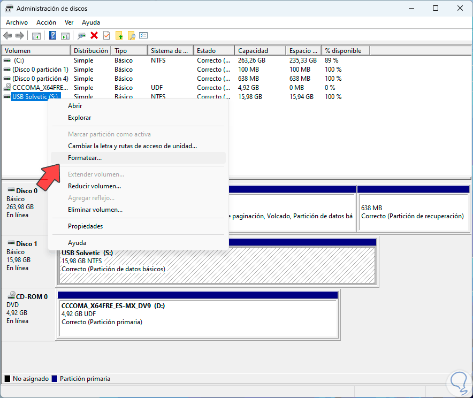Viewport: 473px width, 398px height.
Task: Click the checklist settings toolbar icon
Action: click(143, 36)
